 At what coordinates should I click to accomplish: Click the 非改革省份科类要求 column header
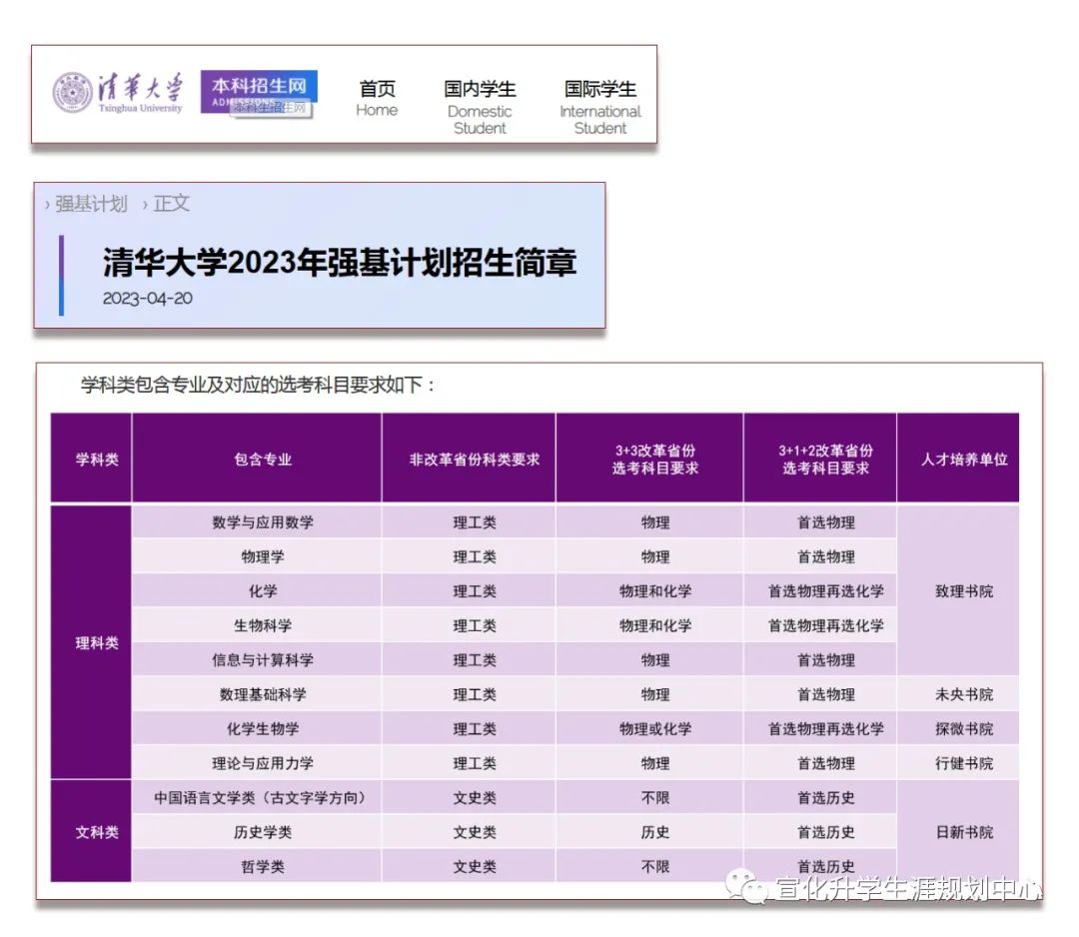(469, 459)
